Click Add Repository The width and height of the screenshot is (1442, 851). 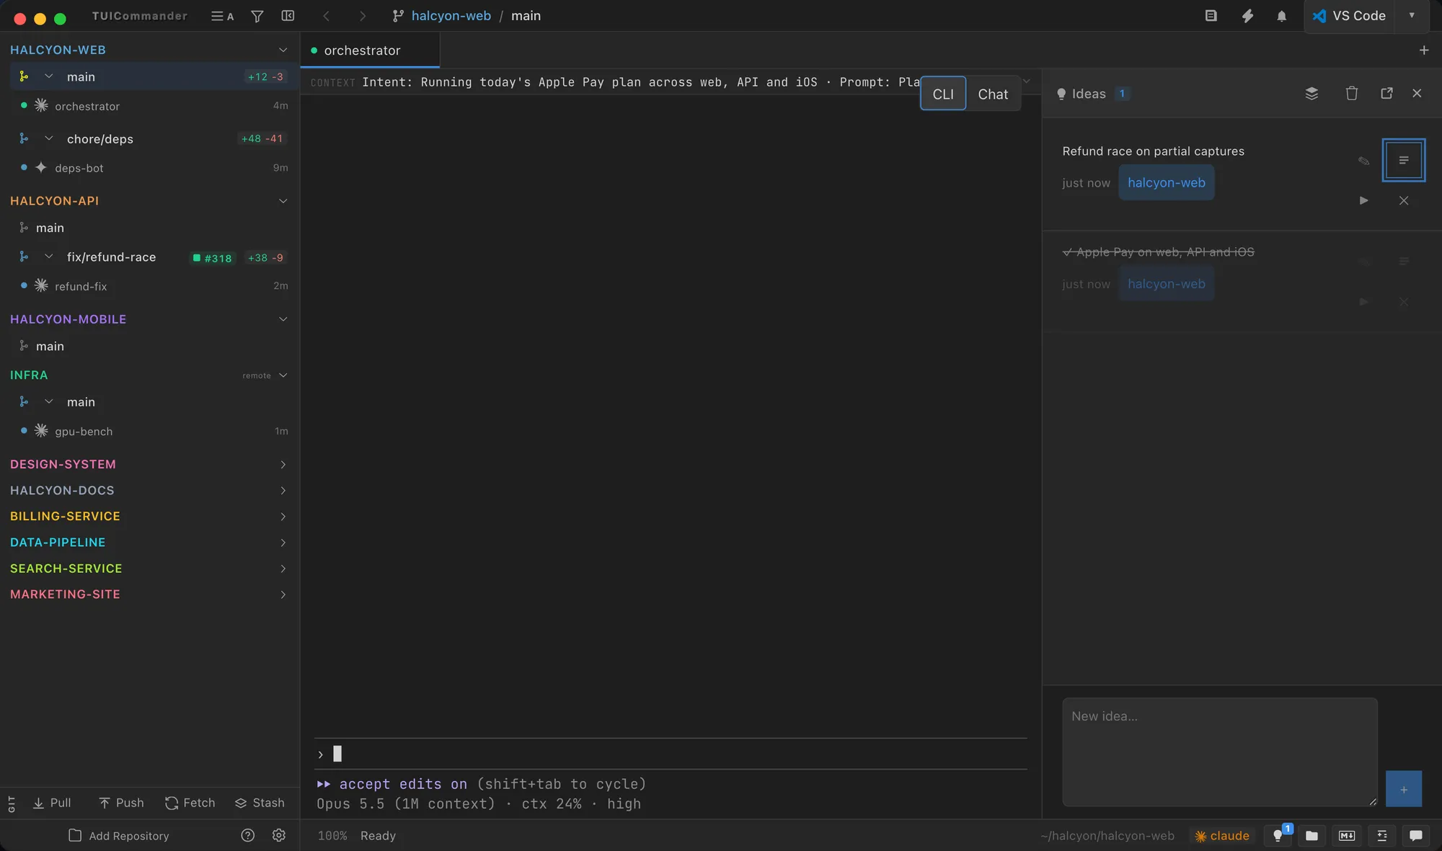point(119,836)
